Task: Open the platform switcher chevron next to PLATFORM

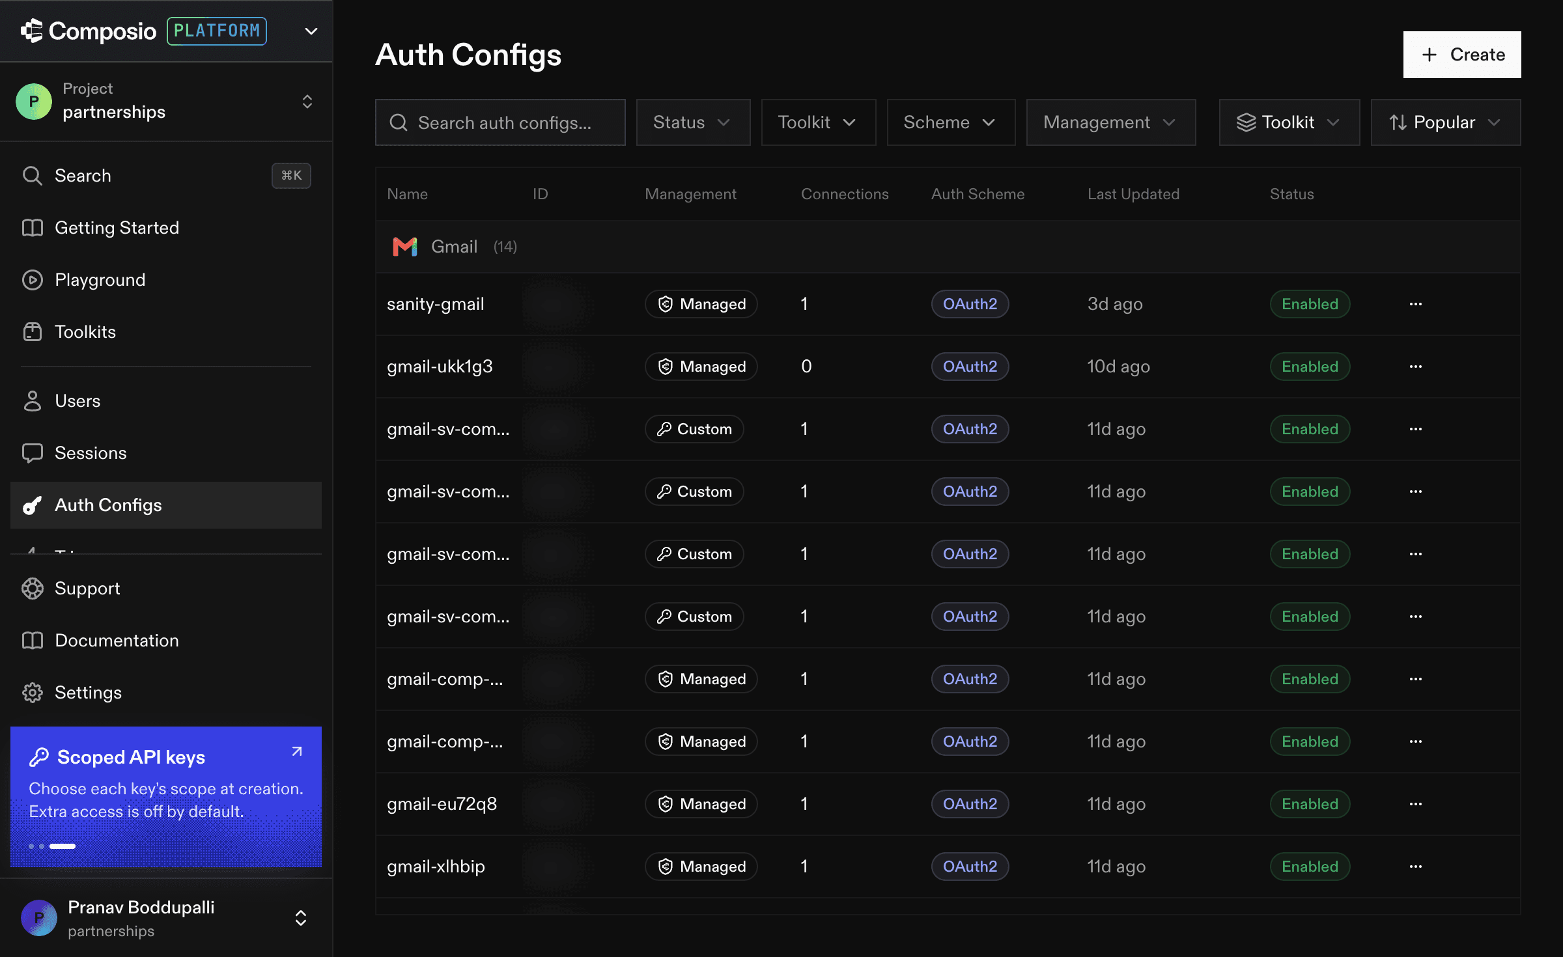Action: click(311, 31)
